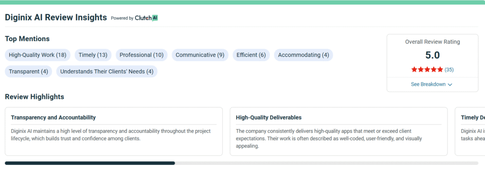Click the Efficient (6) mention chip
Screen dimensions: 485x172
click(x=251, y=55)
